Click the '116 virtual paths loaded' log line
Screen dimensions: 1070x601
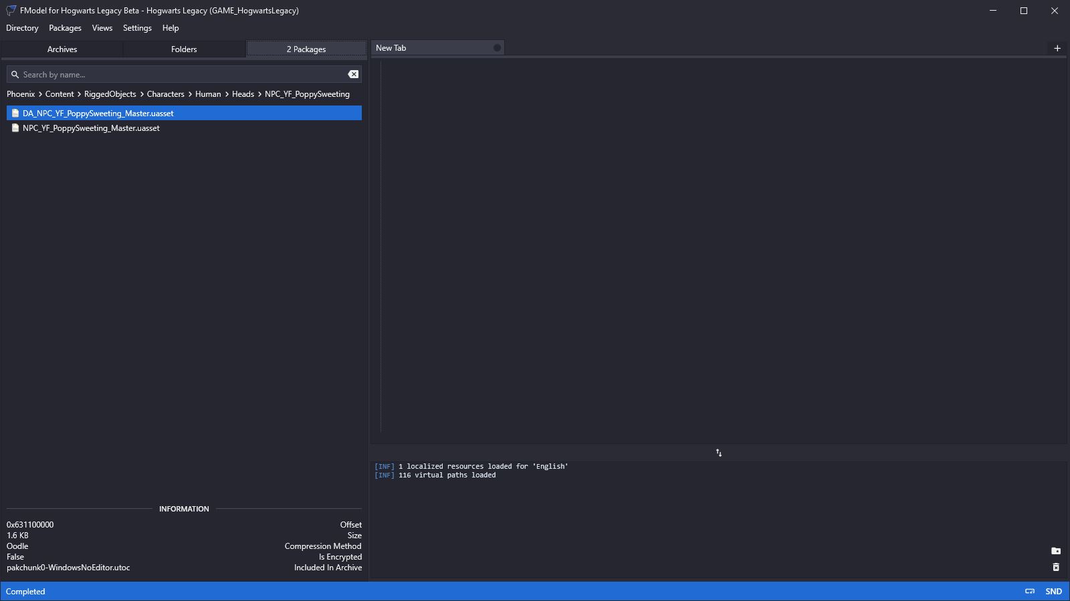tap(435, 475)
